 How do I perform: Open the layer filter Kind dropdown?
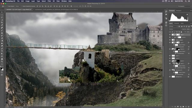(173, 26)
